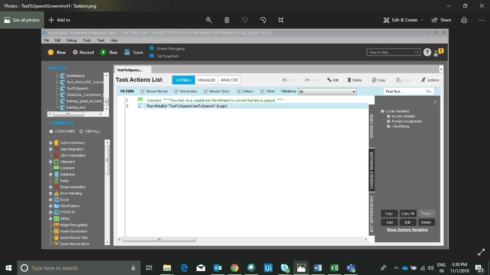Image resolution: width=490 pixels, height=275 pixels.
Task: Expand the Active Directory command node
Action: click(x=51, y=143)
